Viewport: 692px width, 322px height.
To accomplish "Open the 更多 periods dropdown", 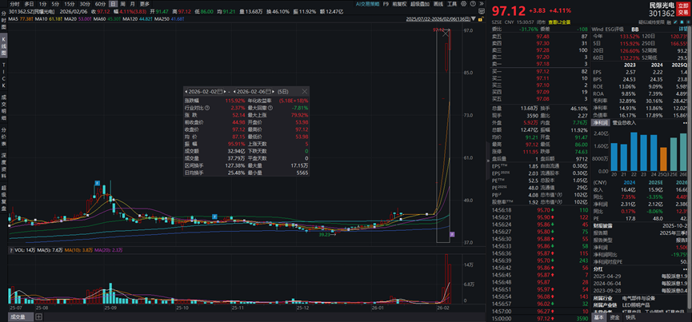I will tap(145, 4).
